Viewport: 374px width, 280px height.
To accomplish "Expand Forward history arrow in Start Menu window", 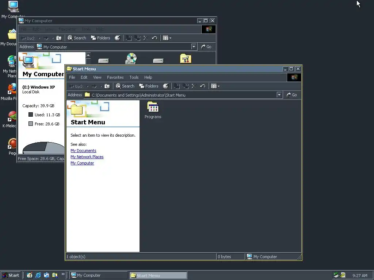I will 101,86.
